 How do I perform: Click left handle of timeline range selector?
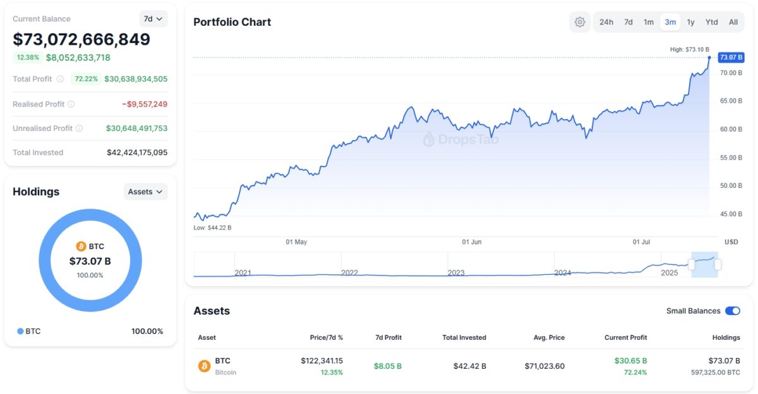(692, 265)
